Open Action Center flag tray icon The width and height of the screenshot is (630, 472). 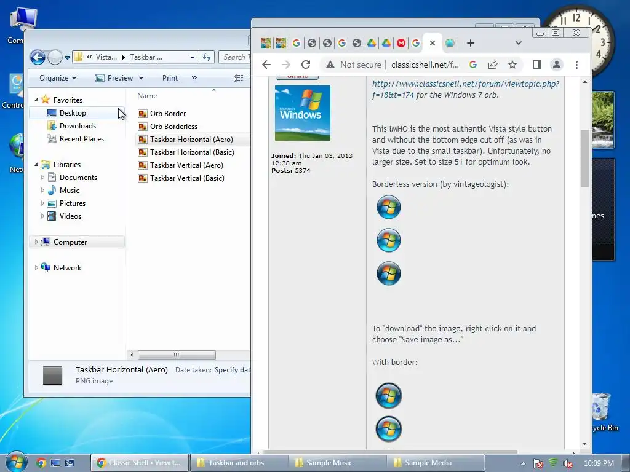pos(538,463)
